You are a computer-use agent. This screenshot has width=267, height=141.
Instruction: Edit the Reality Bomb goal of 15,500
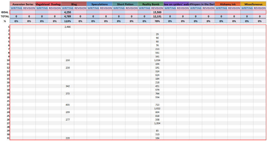tap(157, 12)
